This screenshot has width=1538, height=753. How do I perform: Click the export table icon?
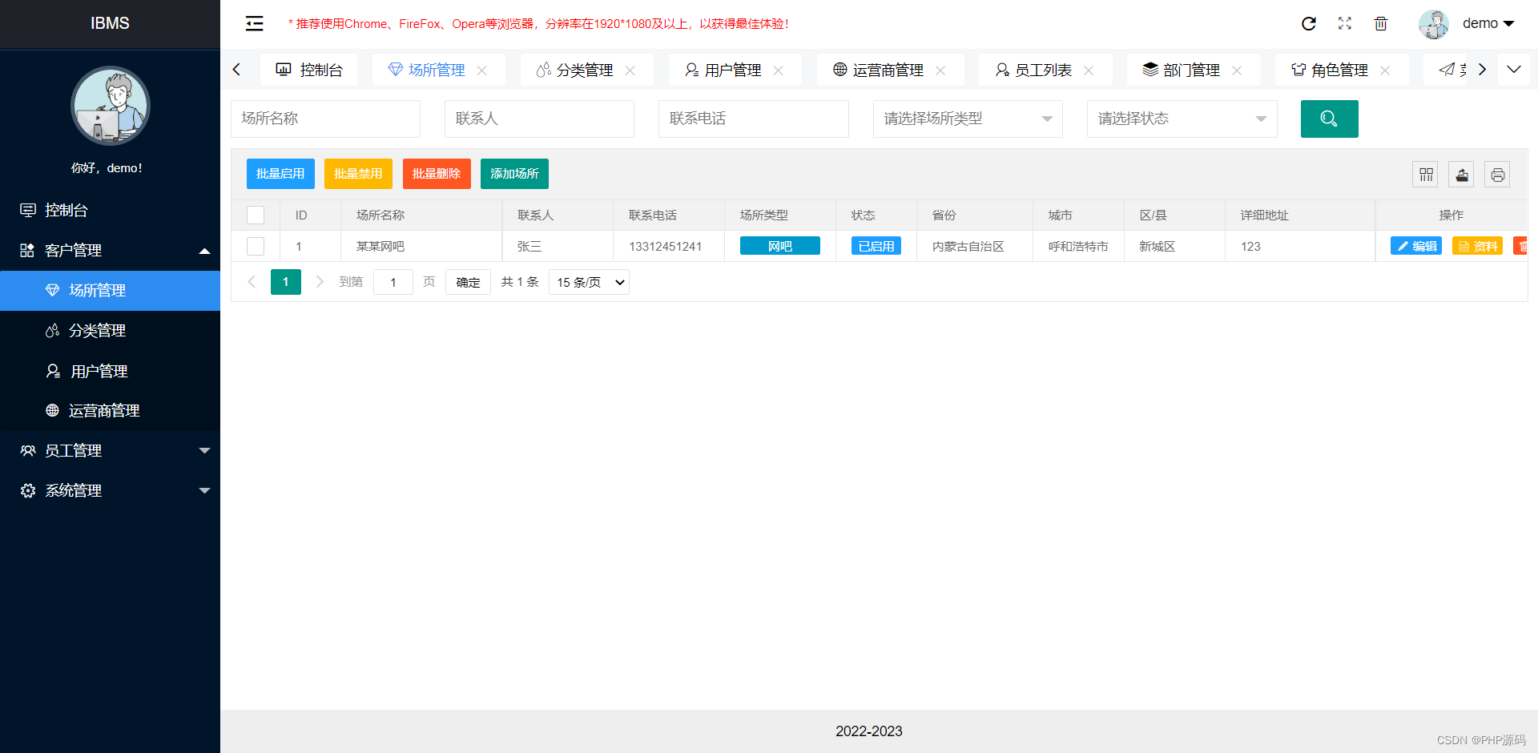click(x=1461, y=175)
